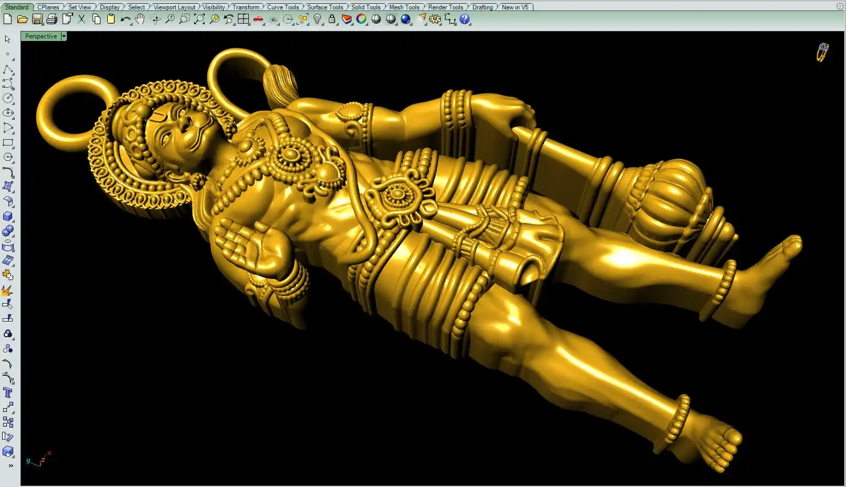Open the Surface Tools tab
The height and width of the screenshot is (487, 846).
pos(325,7)
